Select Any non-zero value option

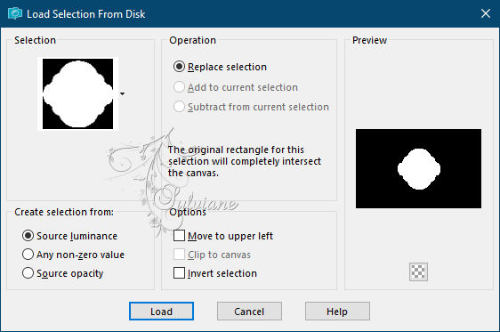[x=73, y=255]
